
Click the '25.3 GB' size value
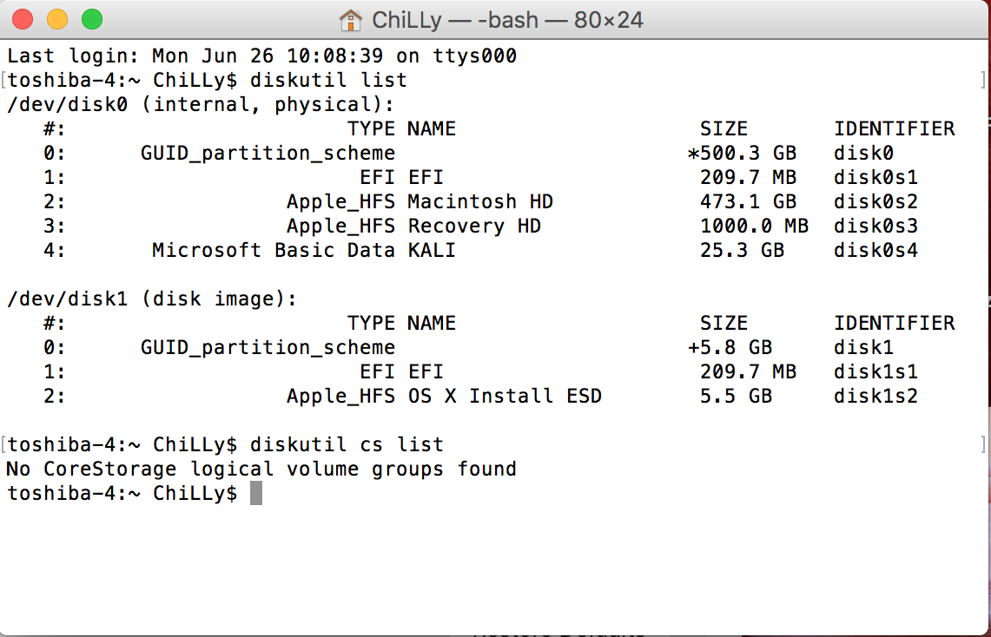click(x=742, y=250)
